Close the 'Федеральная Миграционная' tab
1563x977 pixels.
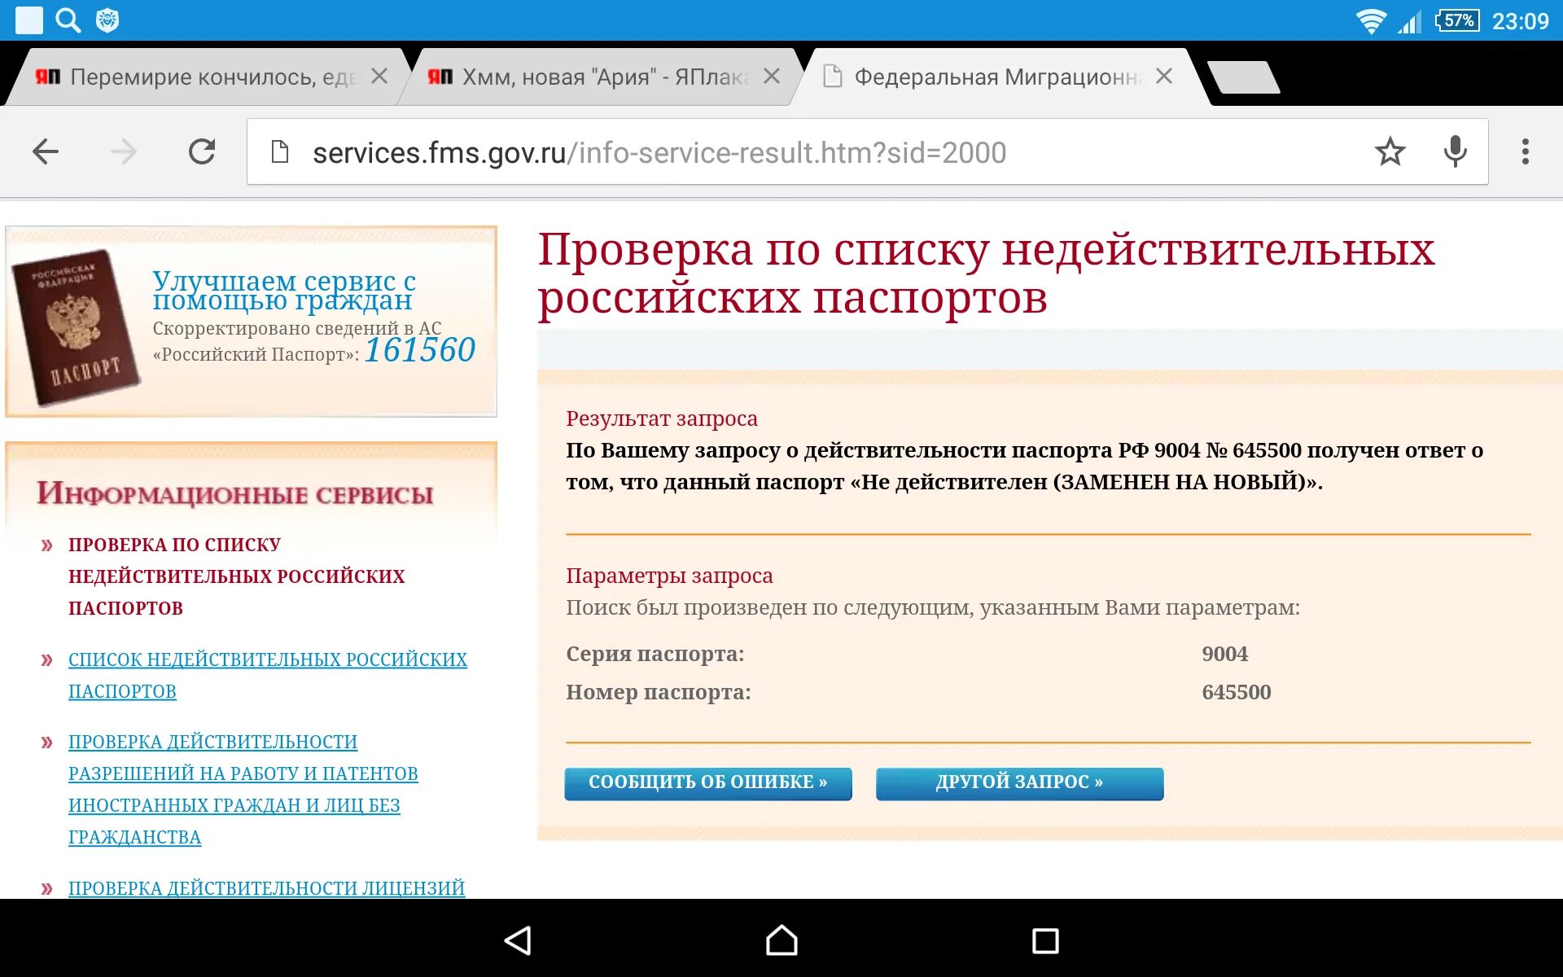1164,77
